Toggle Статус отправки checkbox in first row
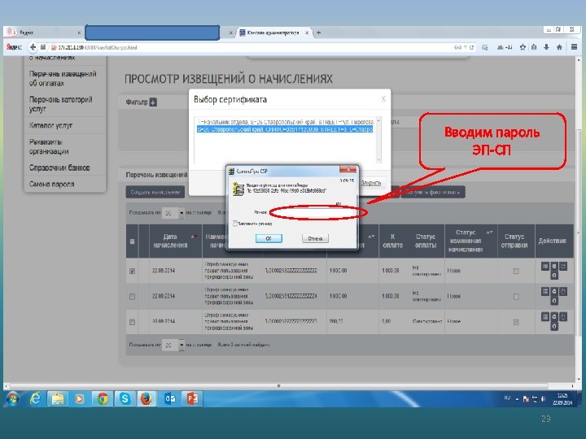Image resolution: width=586 pixels, height=439 pixels. pos(516,271)
